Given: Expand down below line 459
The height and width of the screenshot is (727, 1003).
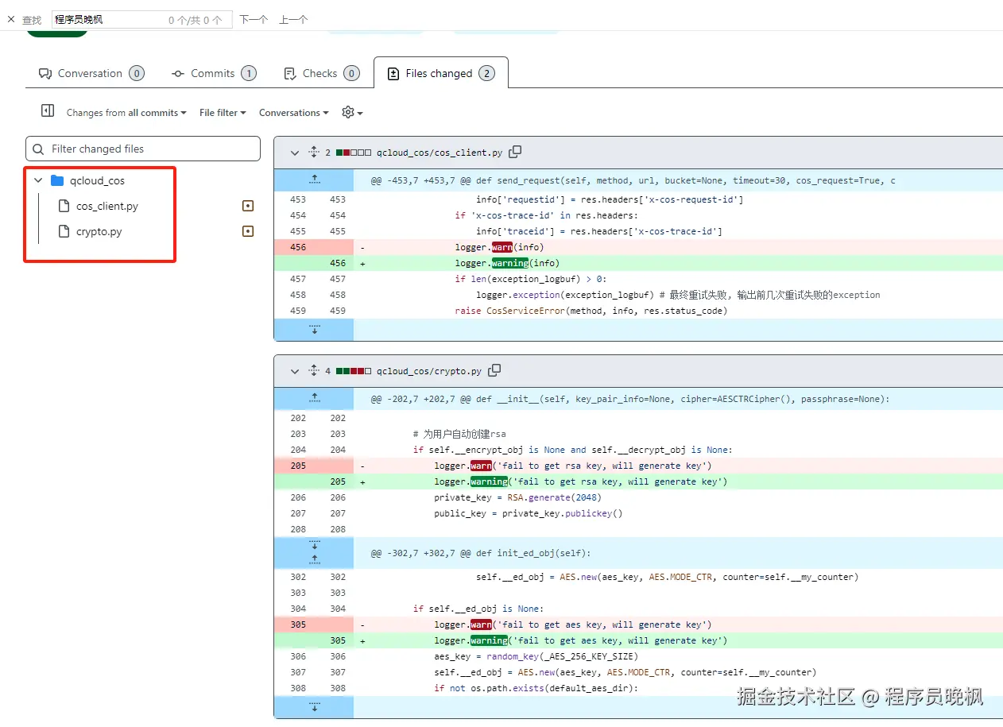Looking at the screenshot, I should [x=314, y=330].
